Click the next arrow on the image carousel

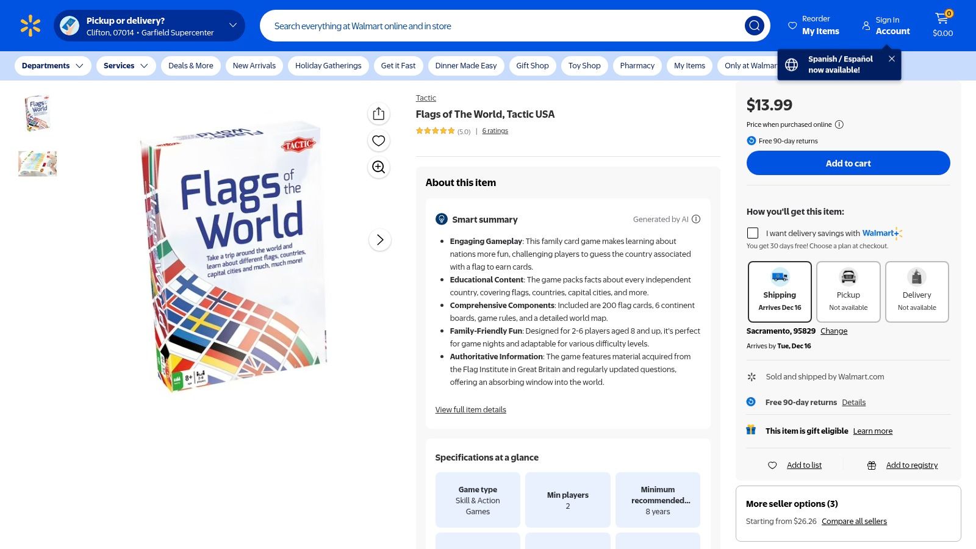pos(379,240)
